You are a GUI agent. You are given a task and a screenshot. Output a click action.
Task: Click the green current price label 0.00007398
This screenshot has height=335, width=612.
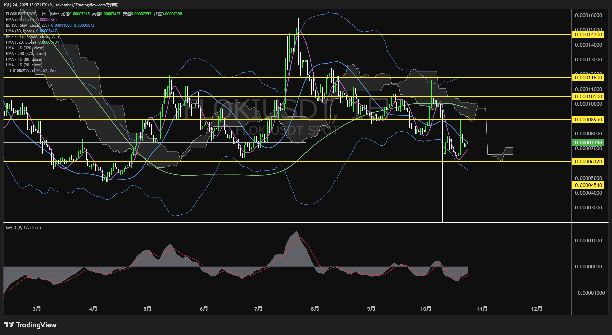click(x=588, y=143)
